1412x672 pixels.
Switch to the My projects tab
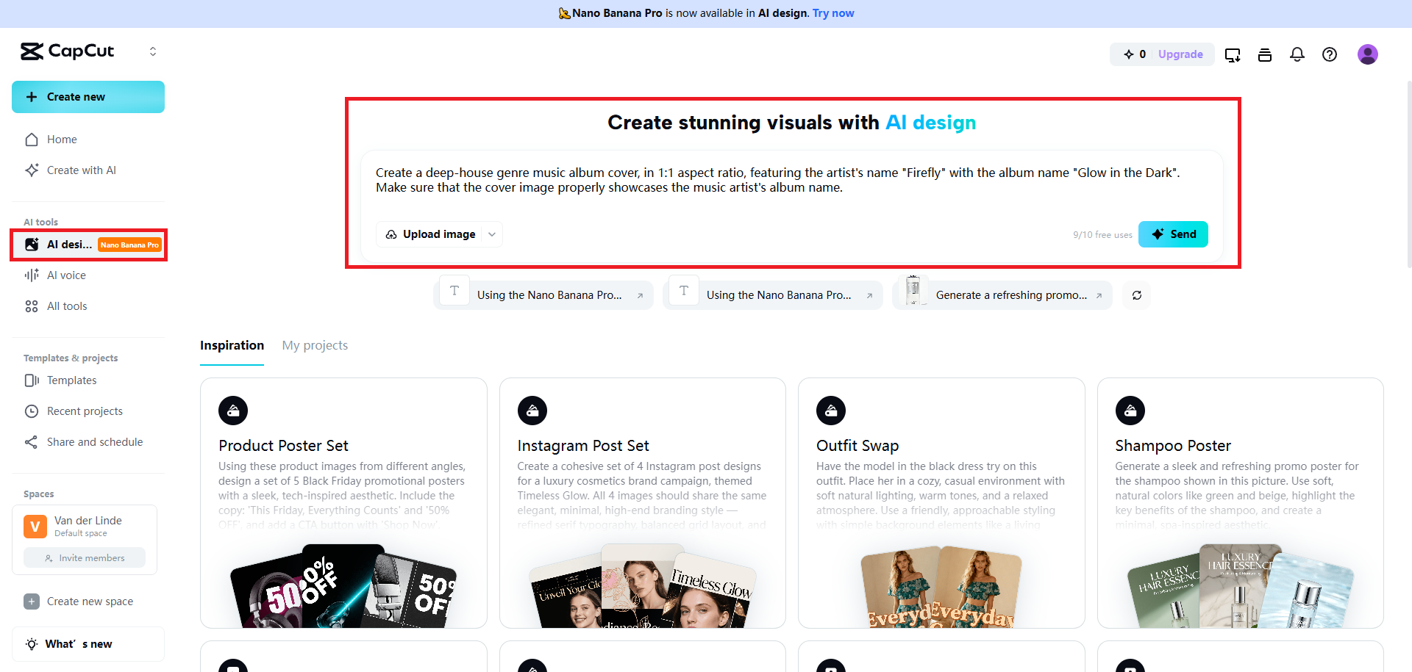point(315,345)
